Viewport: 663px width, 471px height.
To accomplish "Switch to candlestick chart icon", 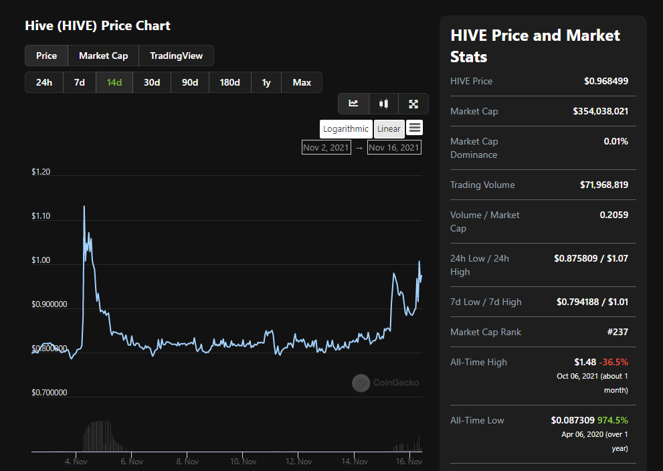I will coord(383,104).
